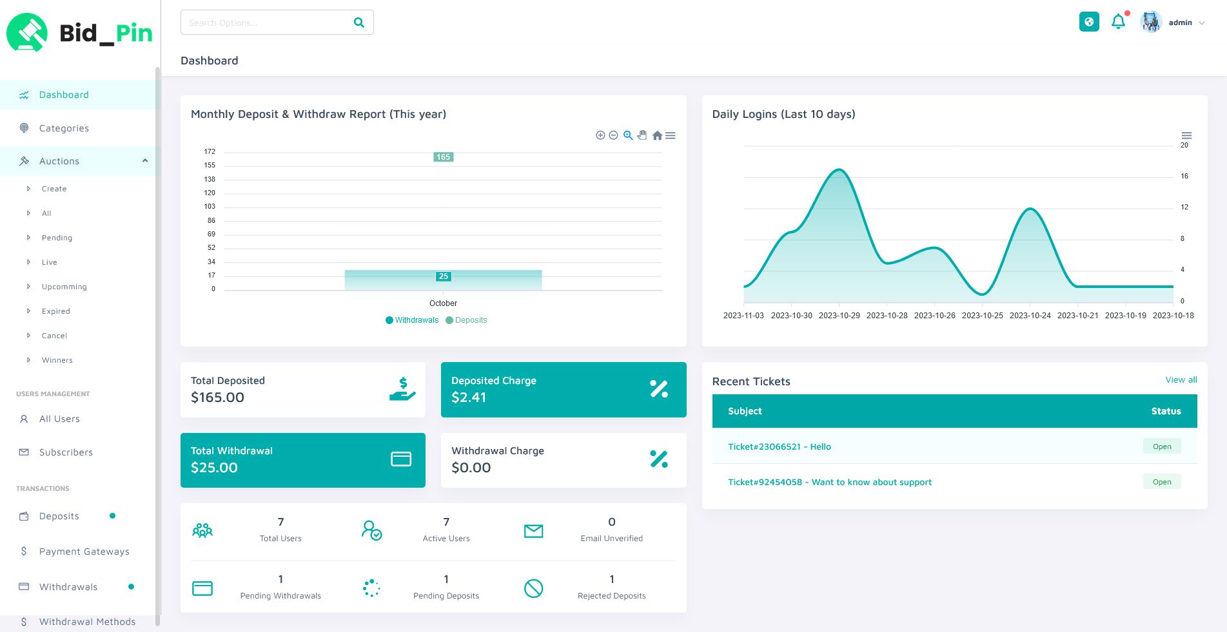Navigate to the Categories menu item
The image size is (1227, 632).
64,128
